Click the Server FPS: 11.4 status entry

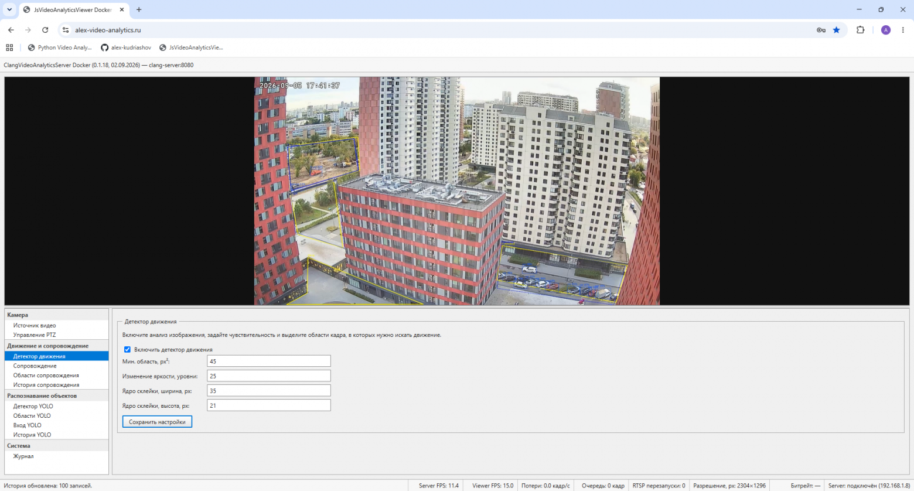pos(439,486)
